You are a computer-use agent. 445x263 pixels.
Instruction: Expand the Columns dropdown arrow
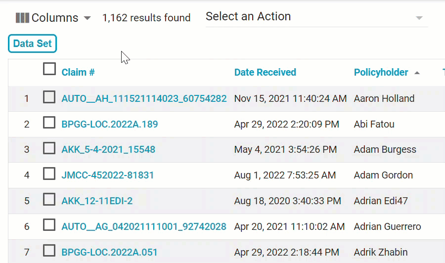point(88,18)
